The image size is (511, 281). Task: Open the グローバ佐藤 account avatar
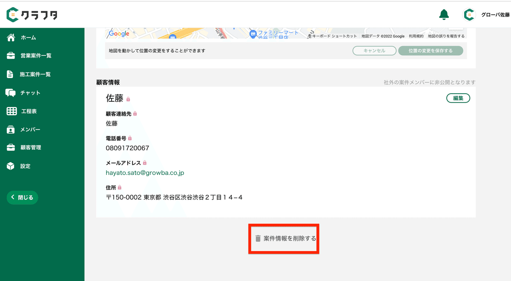(x=469, y=14)
